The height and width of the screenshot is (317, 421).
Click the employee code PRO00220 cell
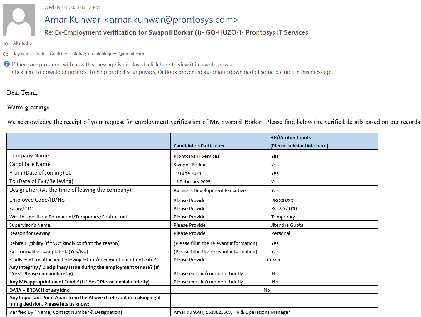tap(282, 200)
